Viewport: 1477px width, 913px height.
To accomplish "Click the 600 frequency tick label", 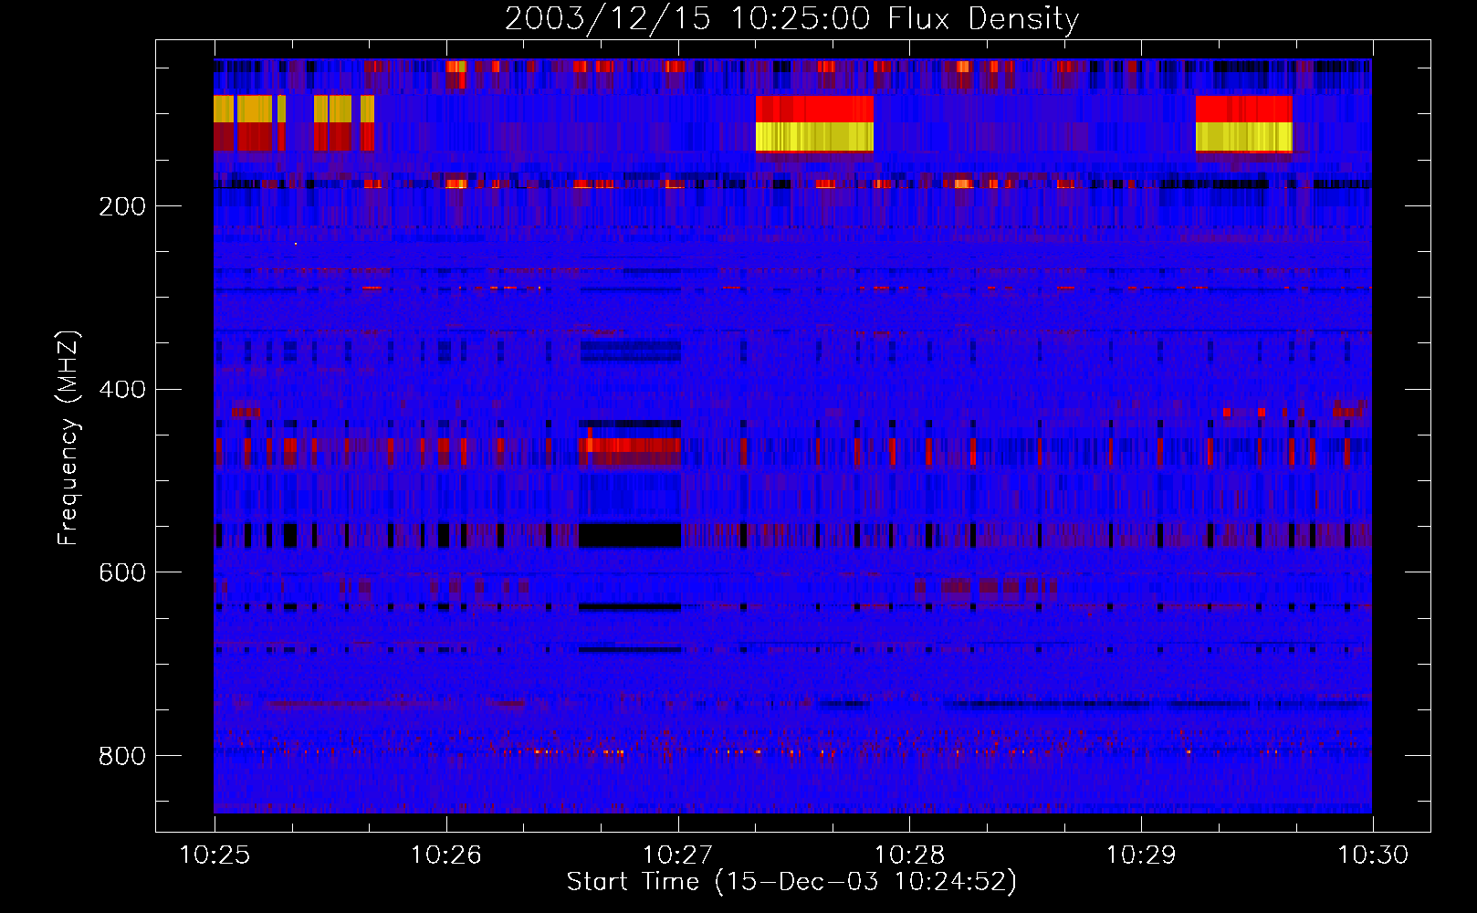I will click(122, 572).
